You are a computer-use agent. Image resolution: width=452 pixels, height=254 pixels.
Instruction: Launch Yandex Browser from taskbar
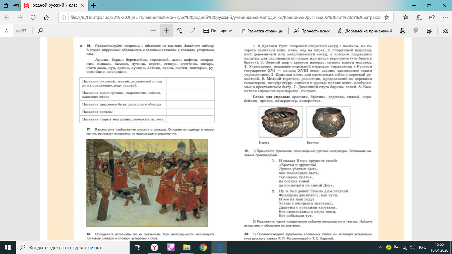click(155, 247)
